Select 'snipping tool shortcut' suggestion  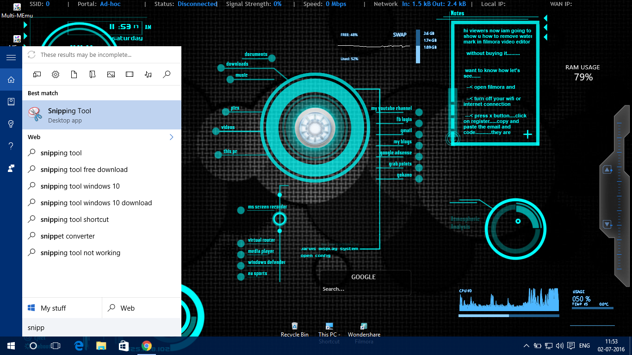102,220
